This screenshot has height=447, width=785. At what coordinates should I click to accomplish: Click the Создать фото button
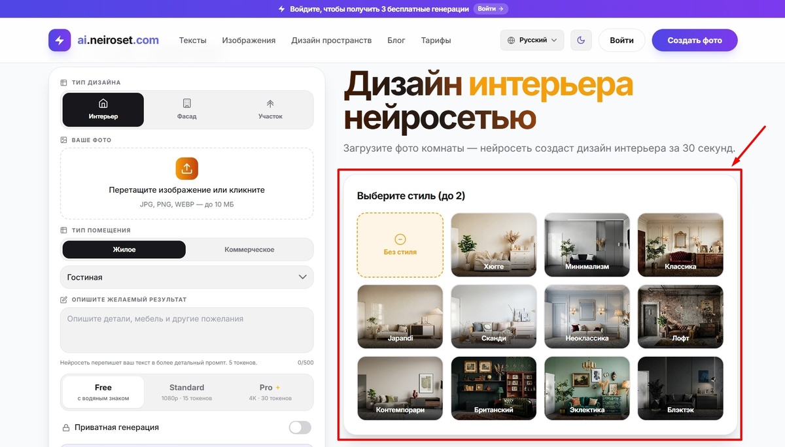click(695, 40)
